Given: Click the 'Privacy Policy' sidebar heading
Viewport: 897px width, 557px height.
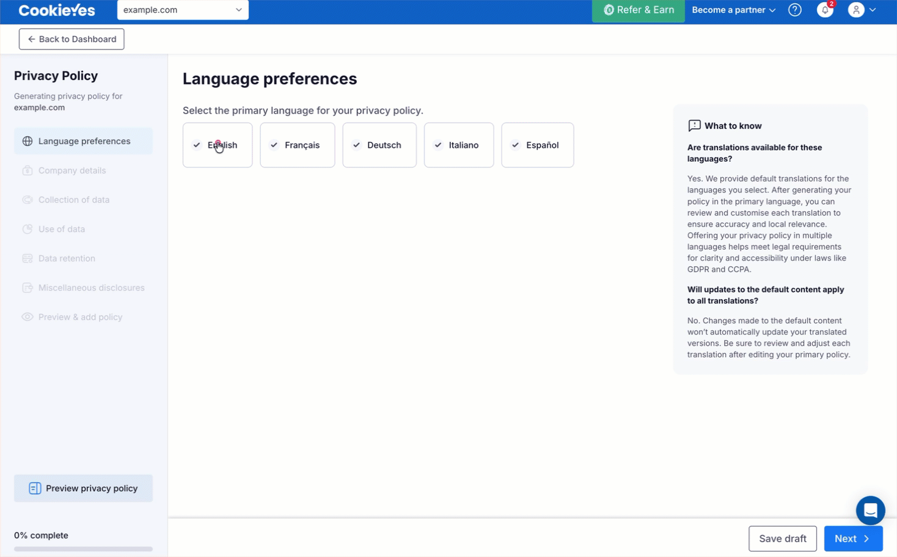Looking at the screenshot, I should 56,76.
